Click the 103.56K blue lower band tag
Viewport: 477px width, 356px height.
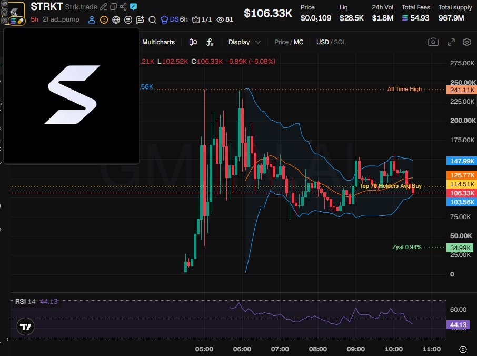[462, 202]
